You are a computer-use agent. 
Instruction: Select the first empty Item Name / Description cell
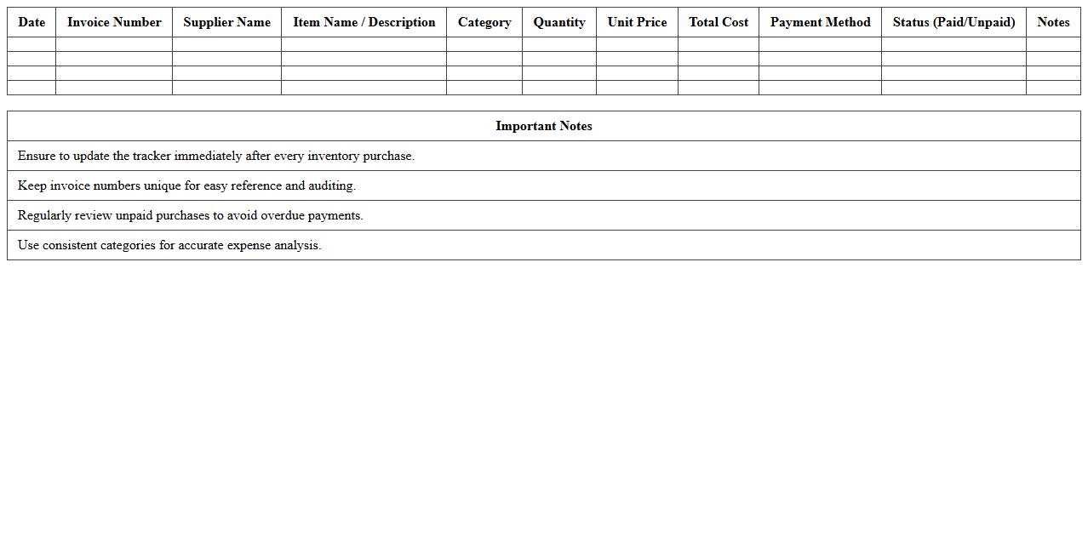(x=364, y=44)
